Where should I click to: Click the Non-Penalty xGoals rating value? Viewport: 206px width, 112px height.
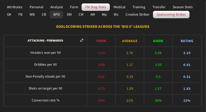point(187,77)
